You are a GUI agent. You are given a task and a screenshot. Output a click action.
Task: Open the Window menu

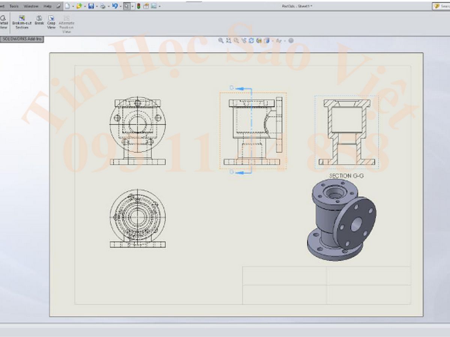[x=31, y=6]
